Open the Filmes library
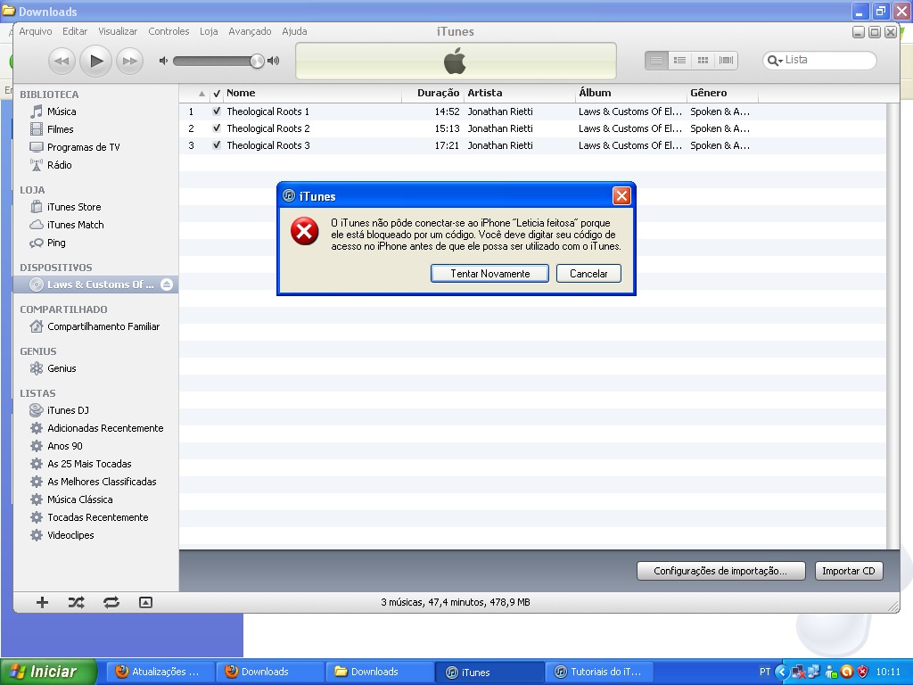Image resolution: width=913 pixels, height=685 pixels. (x=60, y=129)
